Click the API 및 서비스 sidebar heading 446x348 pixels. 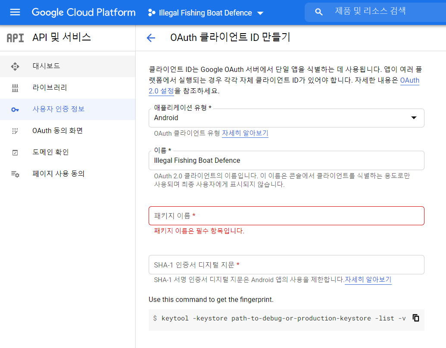tap(62, 37)
